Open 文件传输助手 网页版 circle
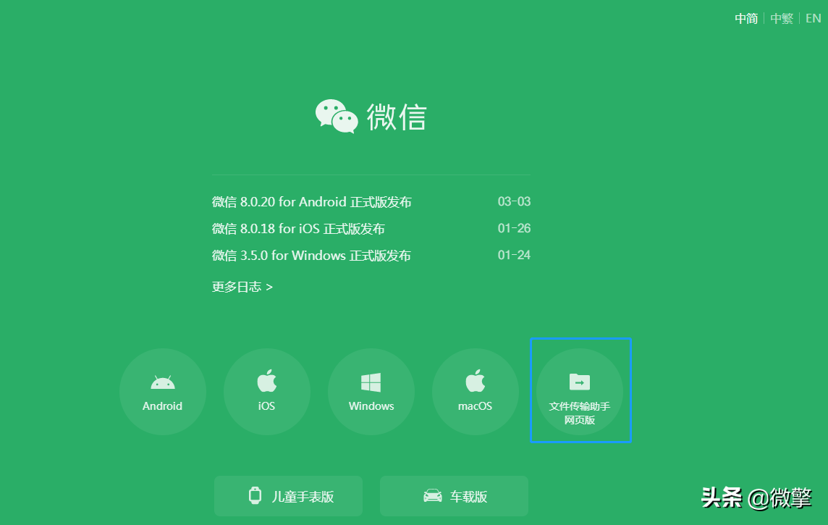Screen dimensions: 828x525 580,391
